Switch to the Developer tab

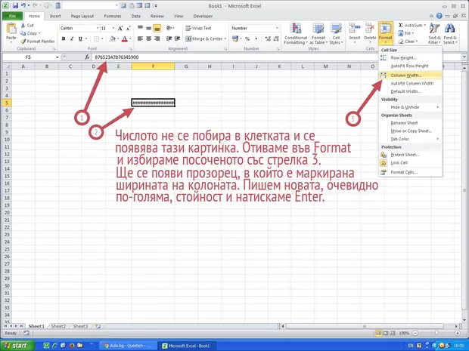click(203, 16)
